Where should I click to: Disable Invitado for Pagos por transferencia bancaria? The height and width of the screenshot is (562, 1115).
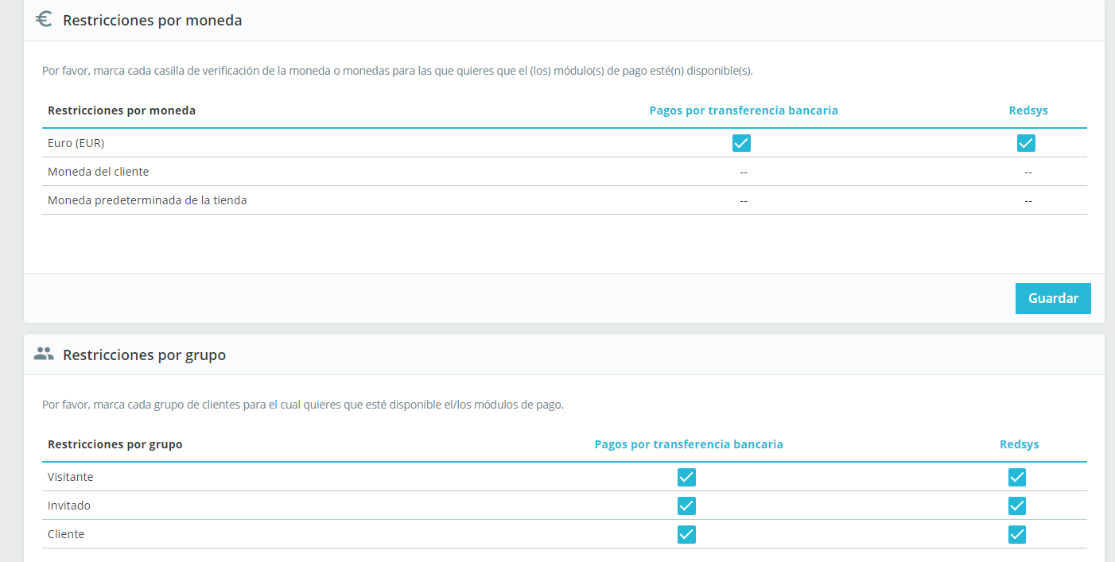tap(686, 506)
